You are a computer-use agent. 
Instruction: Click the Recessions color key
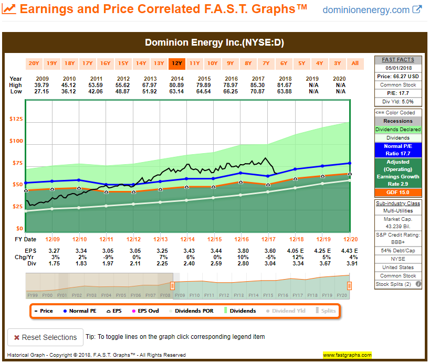(x=398, y=121)
